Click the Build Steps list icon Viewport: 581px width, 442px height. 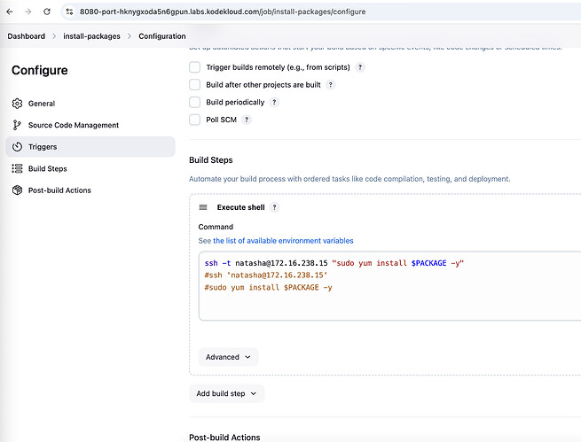17,168
